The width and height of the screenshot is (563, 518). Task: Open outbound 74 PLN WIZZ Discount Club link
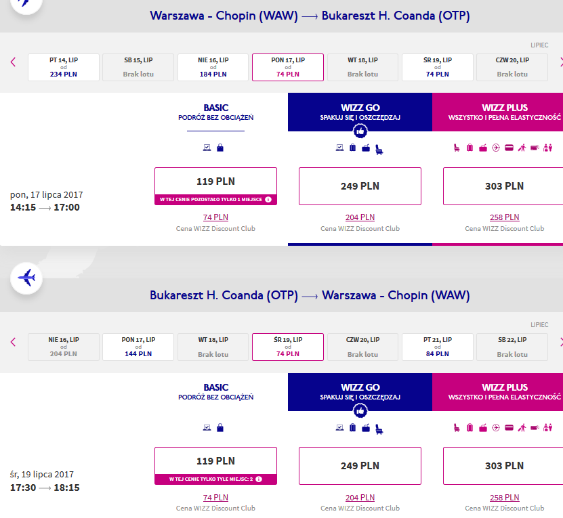point(215,217)
